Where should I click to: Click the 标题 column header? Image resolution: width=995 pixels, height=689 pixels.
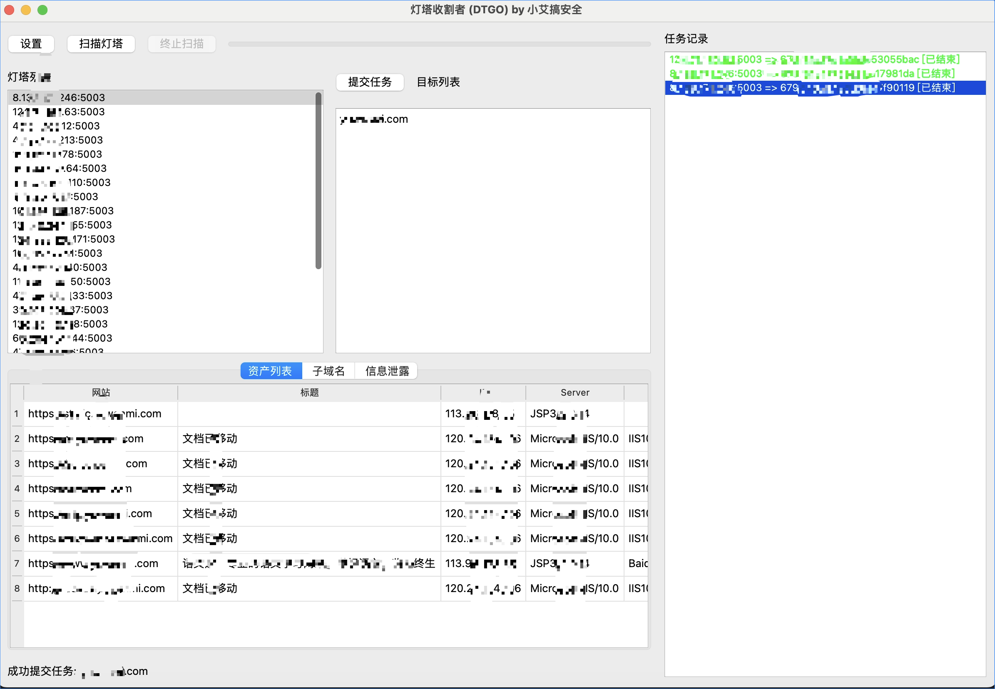coord(309,392)
